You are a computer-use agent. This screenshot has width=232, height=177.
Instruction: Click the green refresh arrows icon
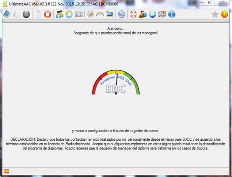69,14
